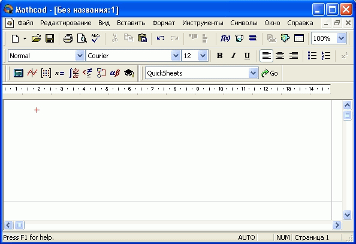The width and height of the screenshot is (356, 244).
Task: Open Справка menu
Action: tap(300, 23)
